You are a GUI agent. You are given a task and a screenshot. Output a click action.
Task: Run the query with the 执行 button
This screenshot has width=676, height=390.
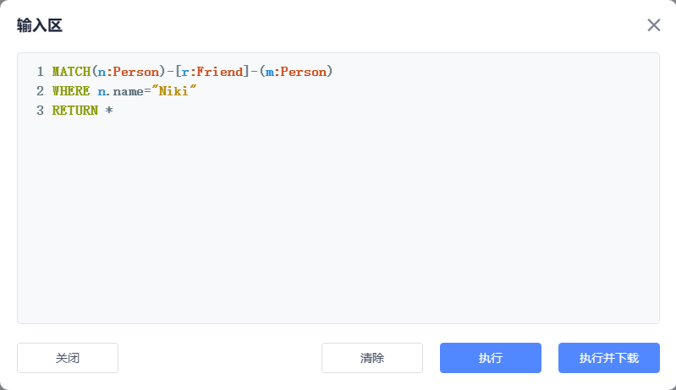[x=491, y=358]
